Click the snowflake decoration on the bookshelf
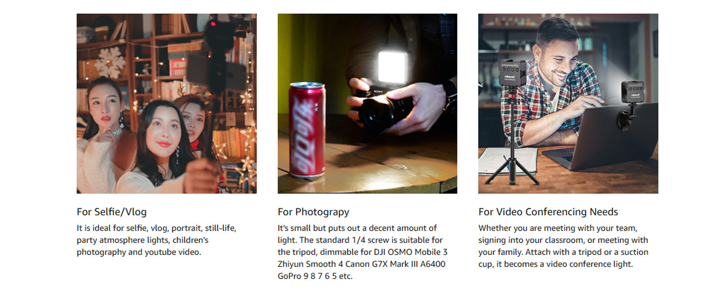The height and width of the screenshot is (297, 725). pos(109,62)
